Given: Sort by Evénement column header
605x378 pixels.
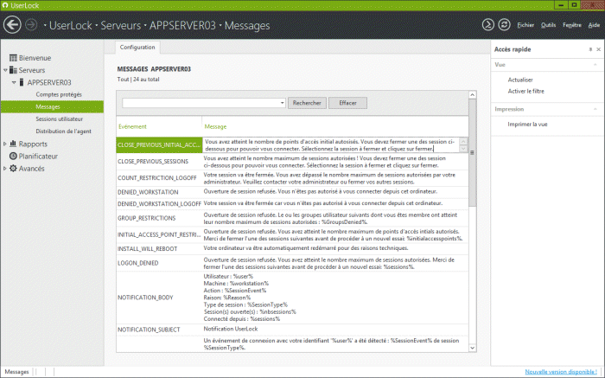Looking at the screenshot, I should click(x=132, y=126).
